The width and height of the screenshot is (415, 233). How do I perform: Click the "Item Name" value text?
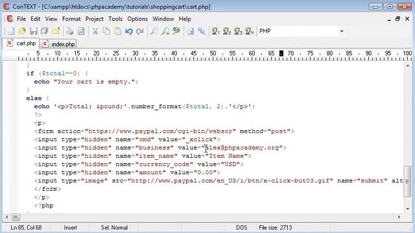(226, 156)
